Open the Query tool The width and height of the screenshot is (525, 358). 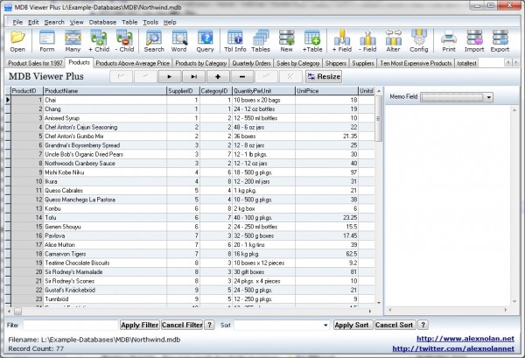[x=205, y=41]
